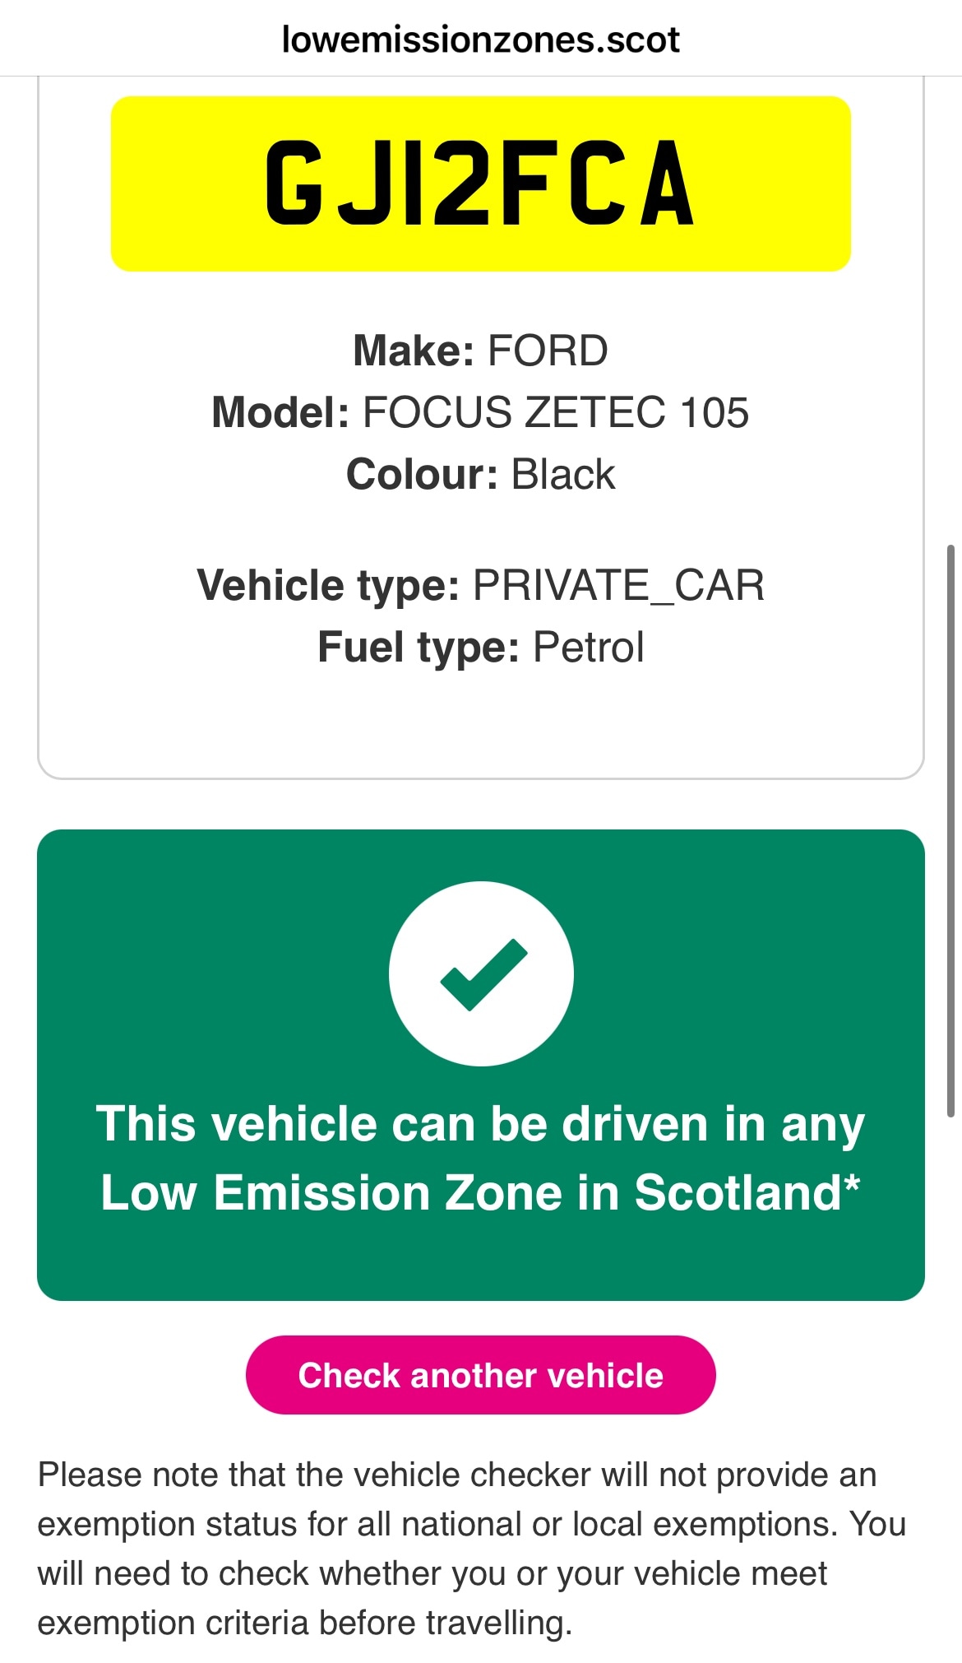962x1663 pixels.
Task: Click "Low Emission Zone in Scotland*" line
Action: (481, 1192)
